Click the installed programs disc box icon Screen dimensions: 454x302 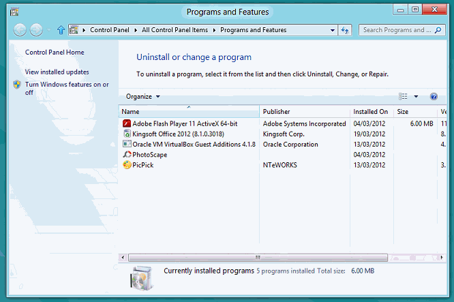(x=142, y=277)
